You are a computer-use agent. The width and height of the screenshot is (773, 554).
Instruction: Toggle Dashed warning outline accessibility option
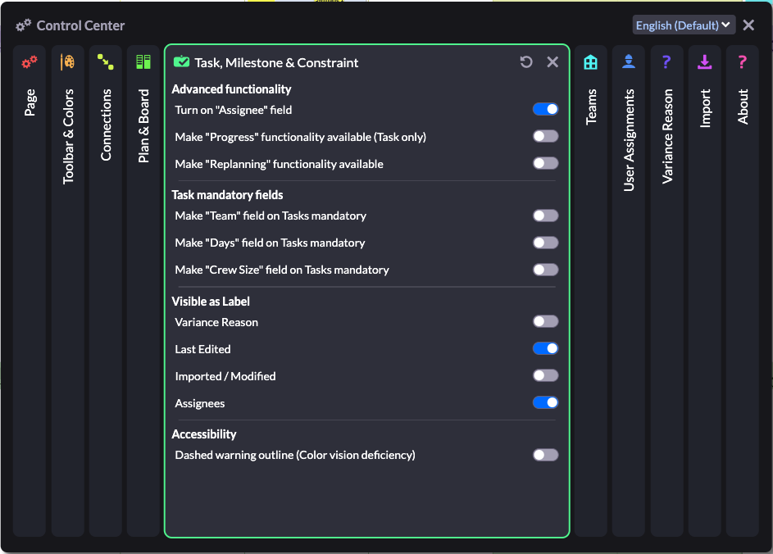(x=545, y=455)
